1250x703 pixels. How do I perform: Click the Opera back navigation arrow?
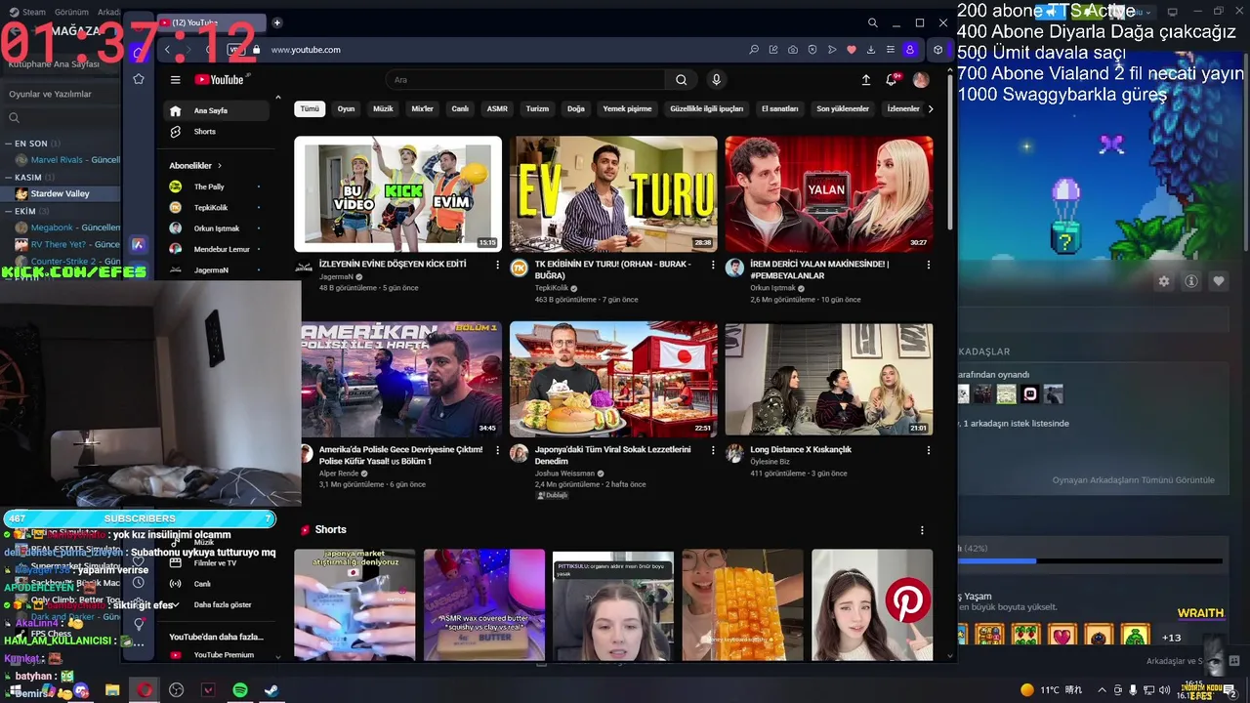tap(167, 50)
